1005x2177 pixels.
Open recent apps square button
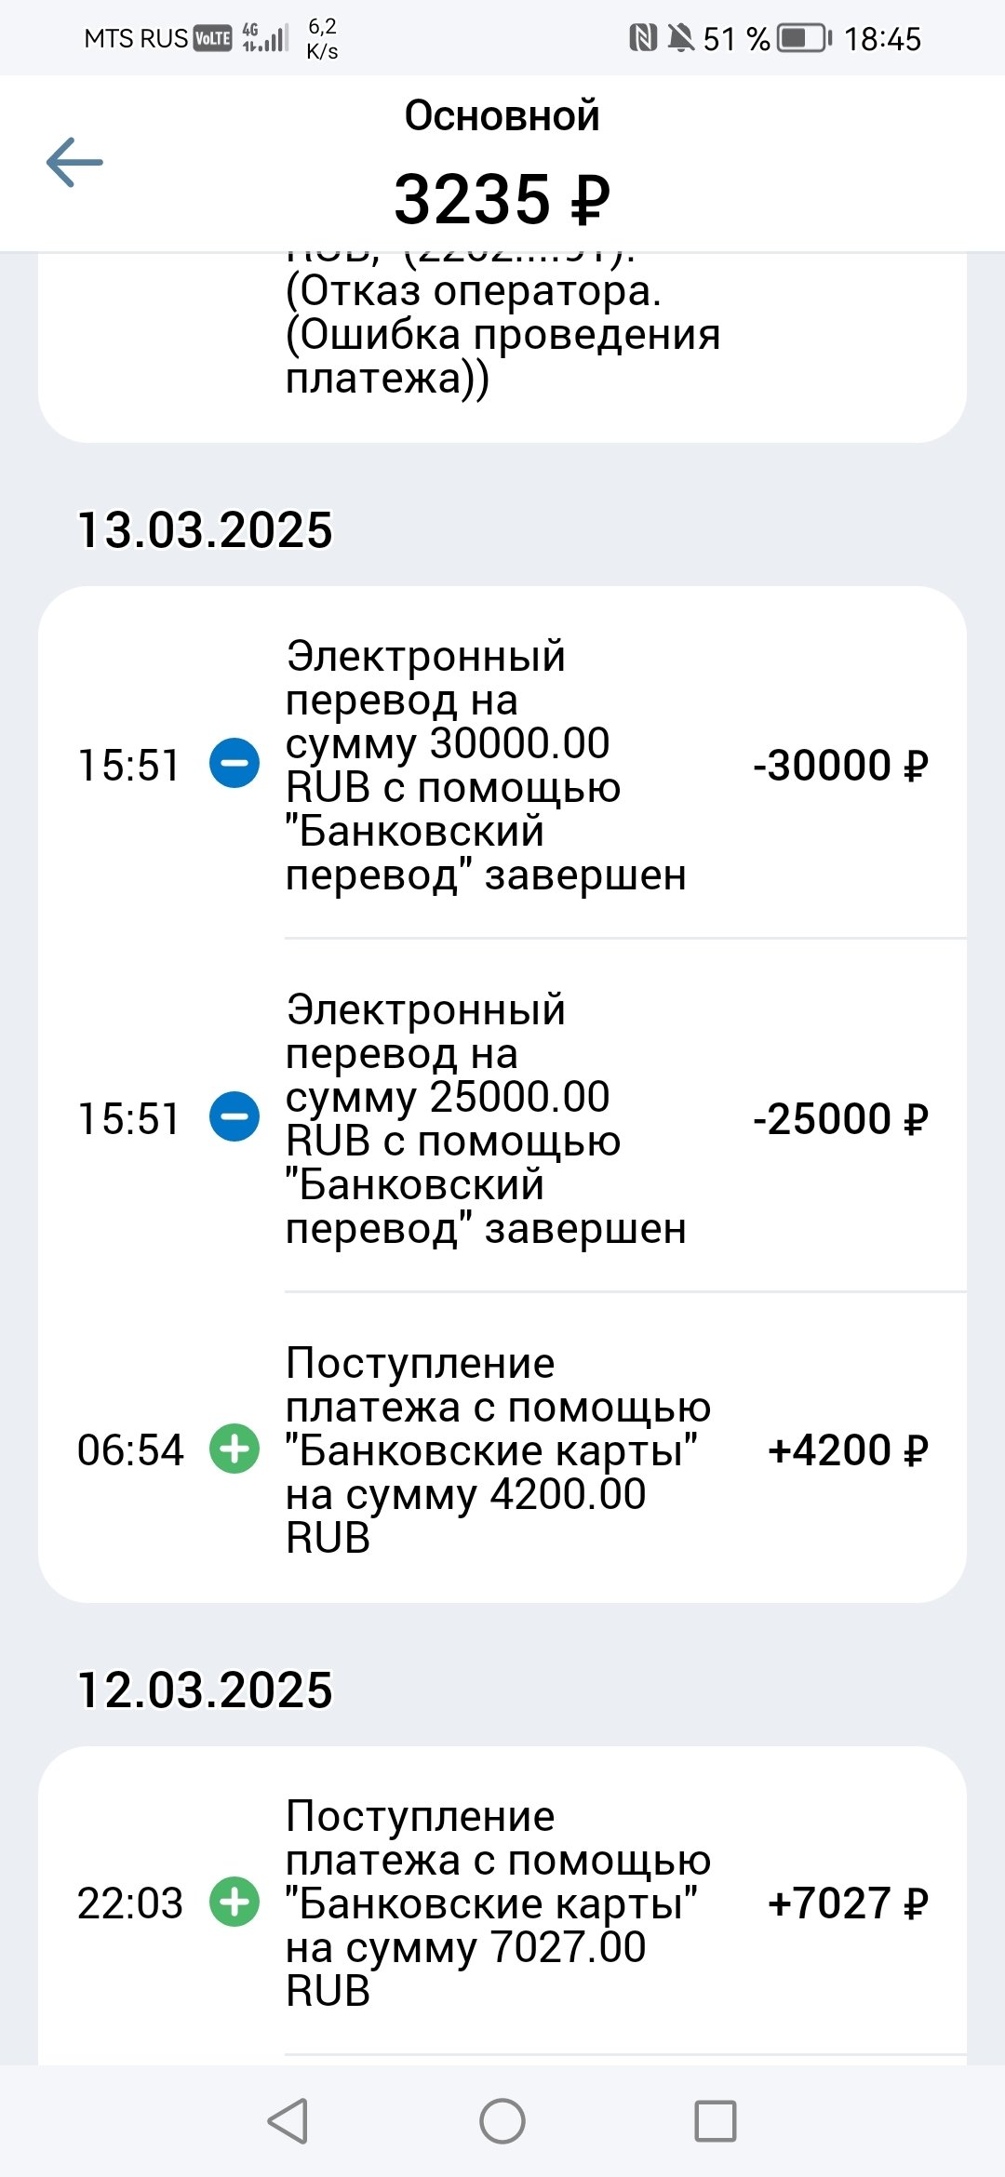715,2121
